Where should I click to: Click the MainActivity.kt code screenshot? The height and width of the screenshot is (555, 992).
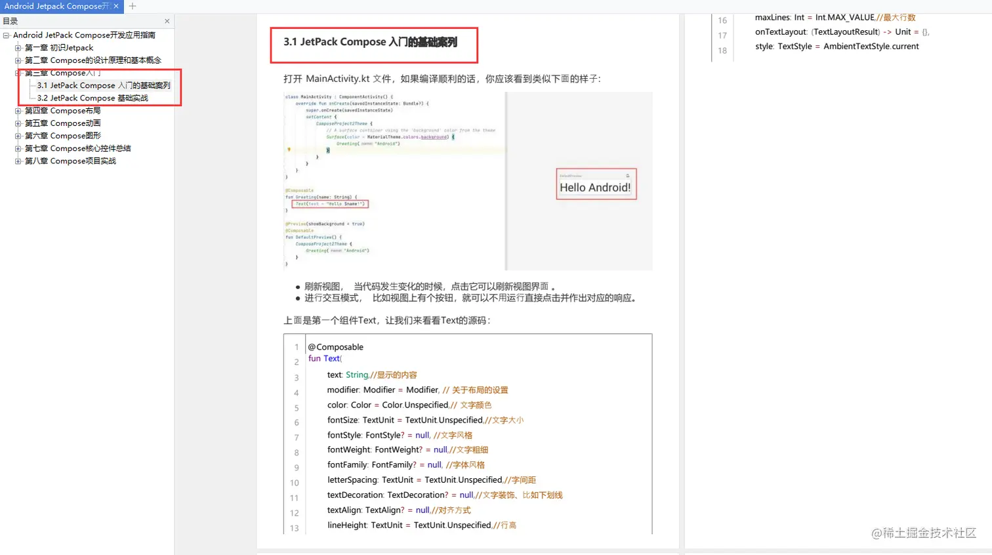(394, 180)
